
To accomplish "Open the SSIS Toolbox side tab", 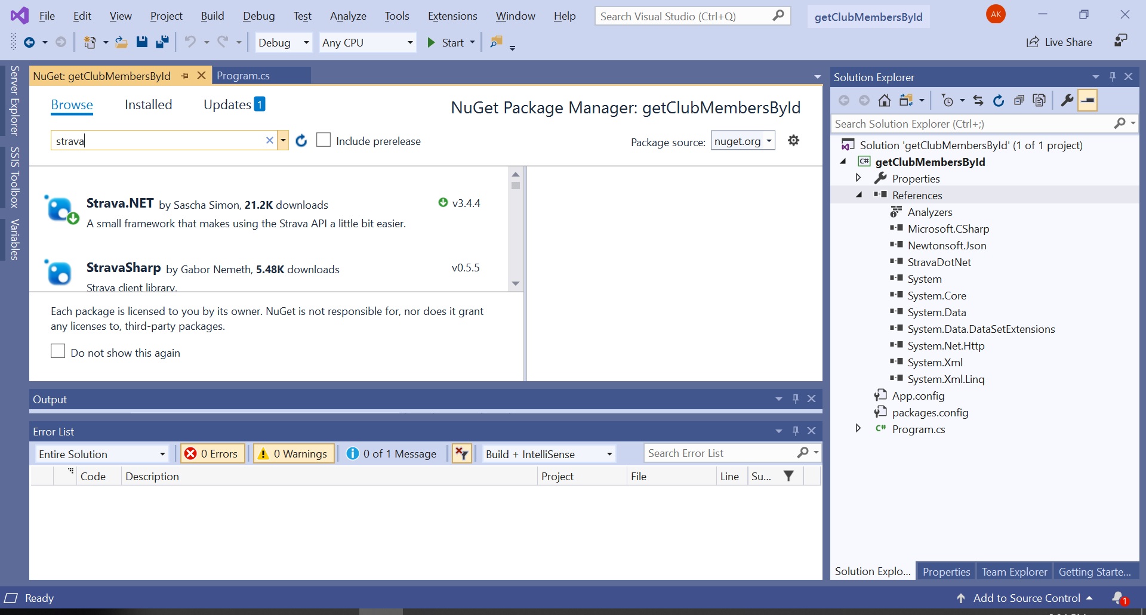I will (x=15, y=177).
